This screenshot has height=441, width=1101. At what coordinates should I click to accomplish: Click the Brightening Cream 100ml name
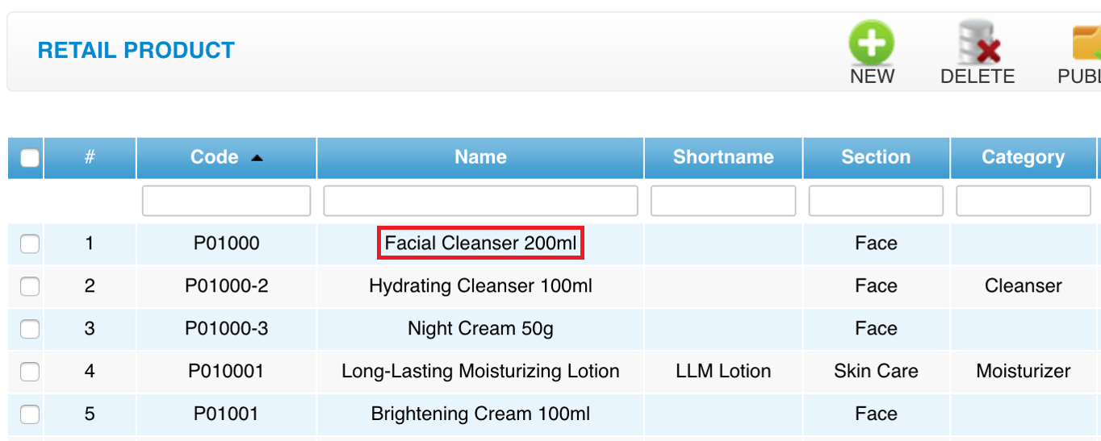coord(480,414)
